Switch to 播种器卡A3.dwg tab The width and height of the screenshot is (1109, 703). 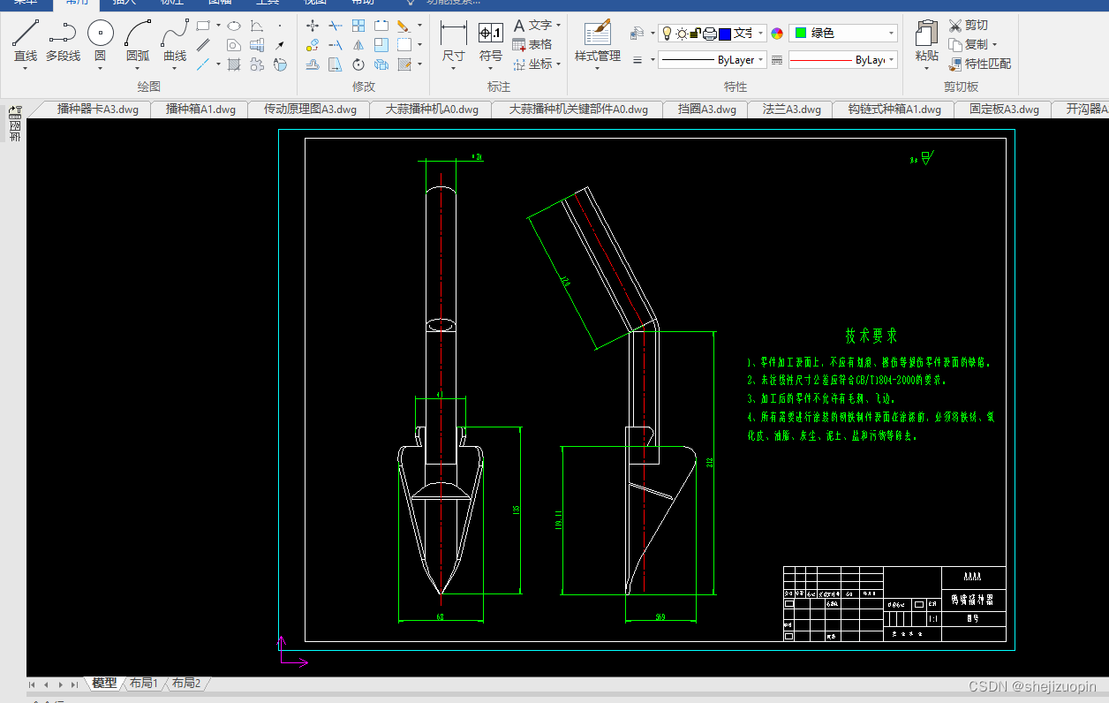point(98,110)
